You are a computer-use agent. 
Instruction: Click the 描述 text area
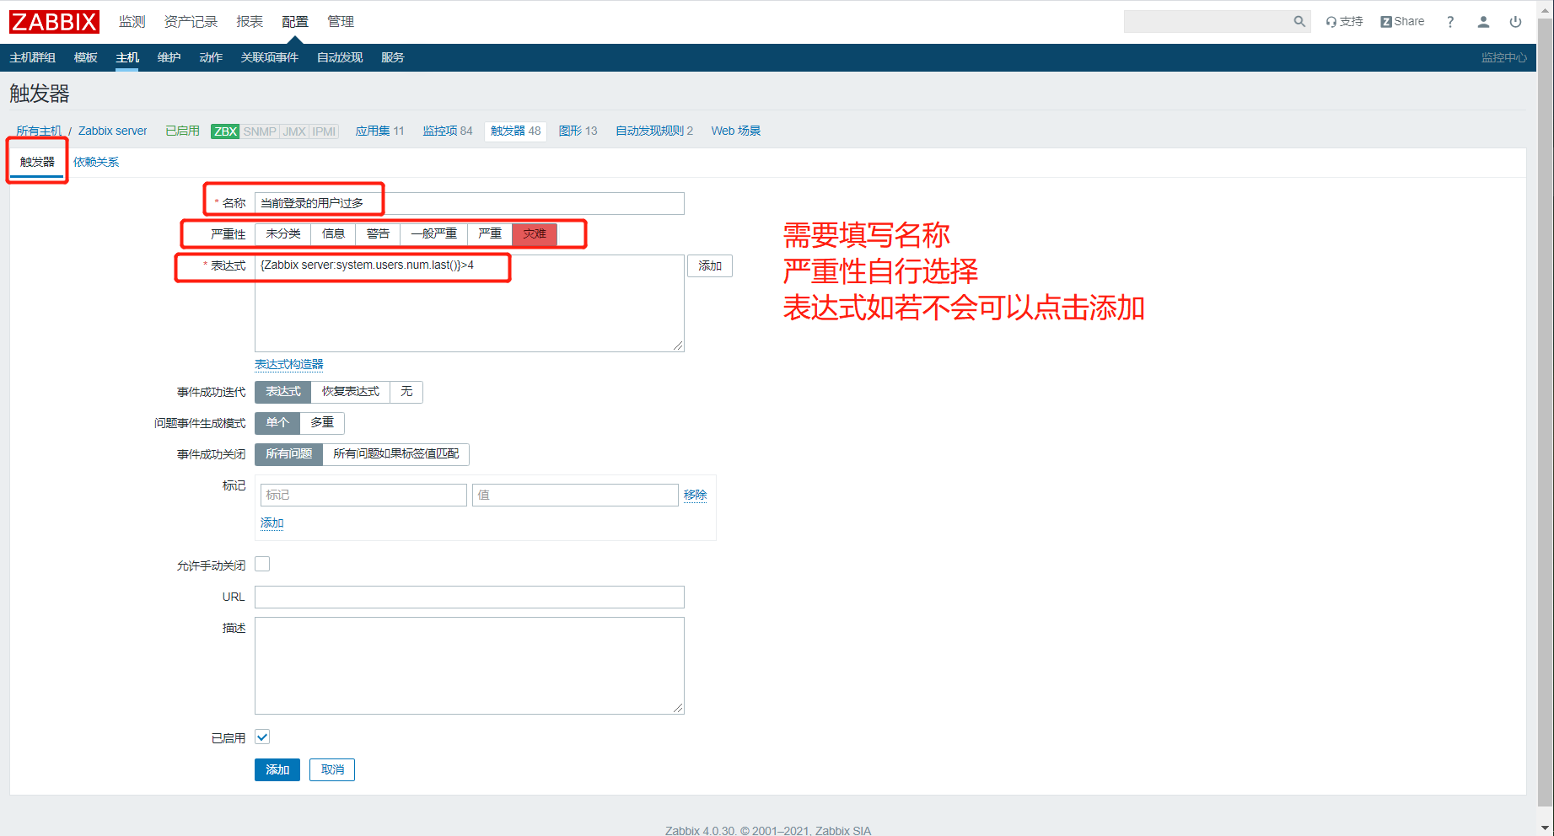[x=470, y=666]
